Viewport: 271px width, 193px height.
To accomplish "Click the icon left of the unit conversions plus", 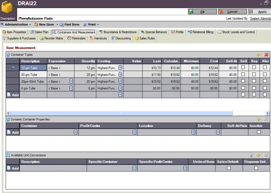I will pos(251,155).
